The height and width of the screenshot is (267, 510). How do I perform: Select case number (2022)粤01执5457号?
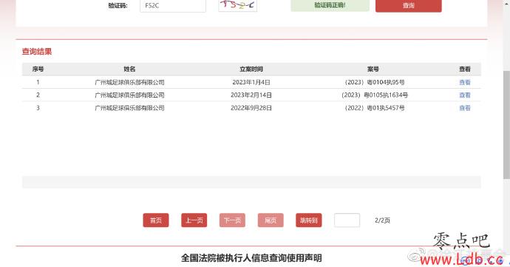click(x=374, y=108)
